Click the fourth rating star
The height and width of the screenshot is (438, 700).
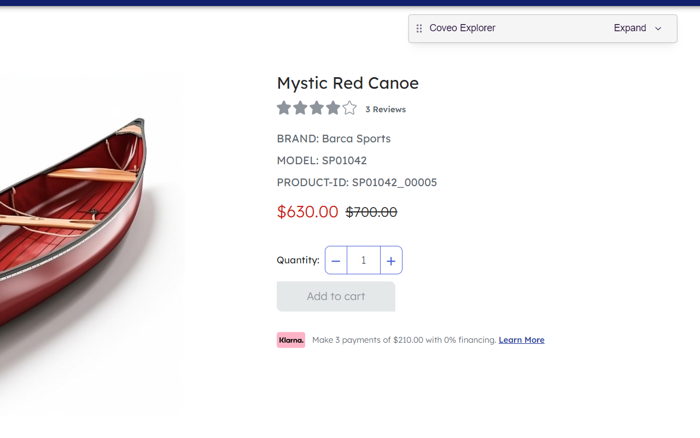click(333, 108)
